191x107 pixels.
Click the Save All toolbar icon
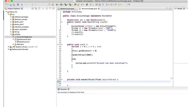(x=14, y=5)
